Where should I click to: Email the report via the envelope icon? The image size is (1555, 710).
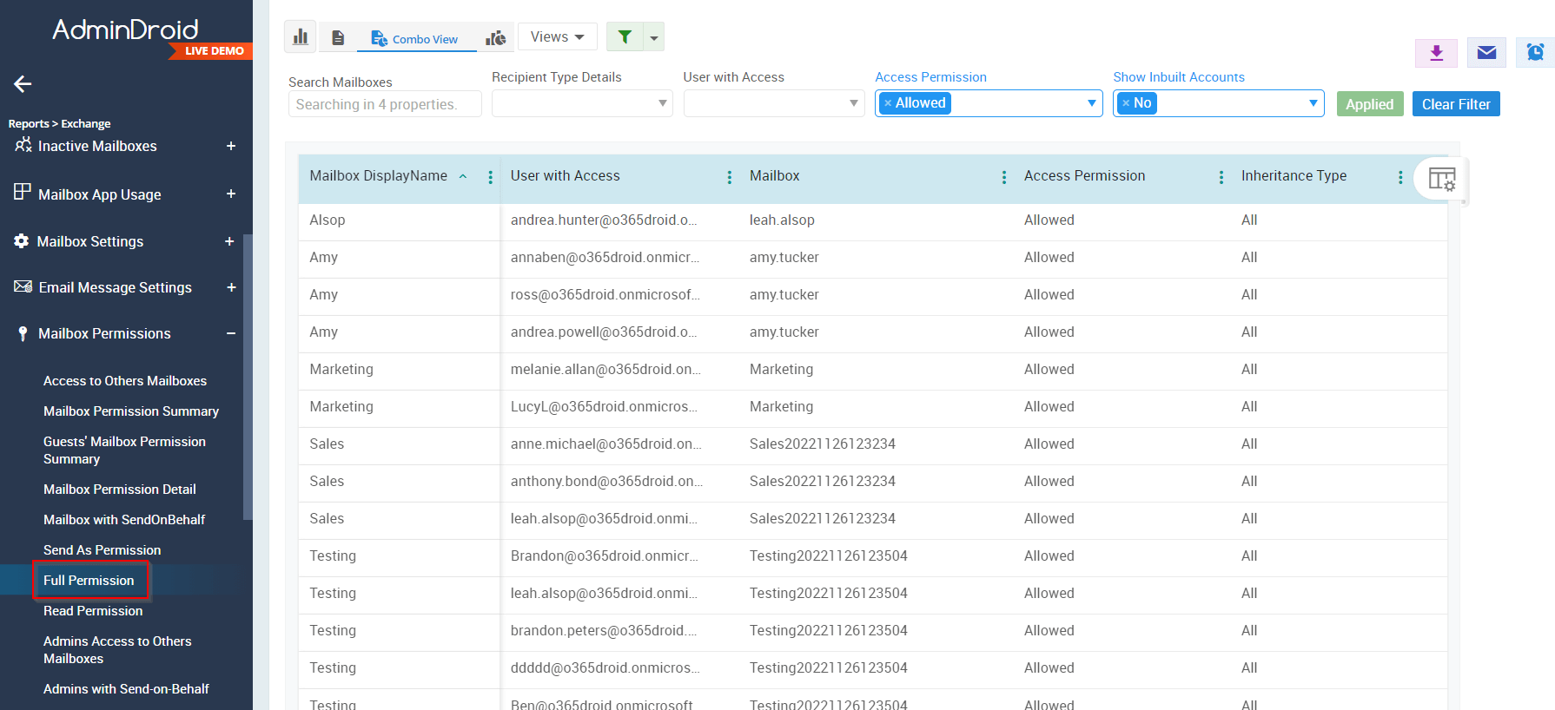1486,53
